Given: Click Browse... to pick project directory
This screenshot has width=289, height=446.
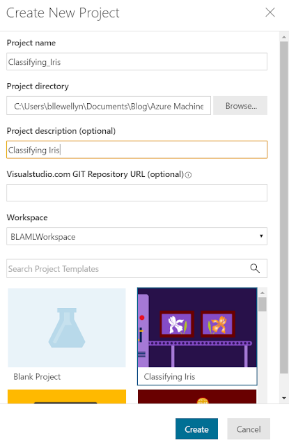Looking at the screenshot, I should point(240,105).
